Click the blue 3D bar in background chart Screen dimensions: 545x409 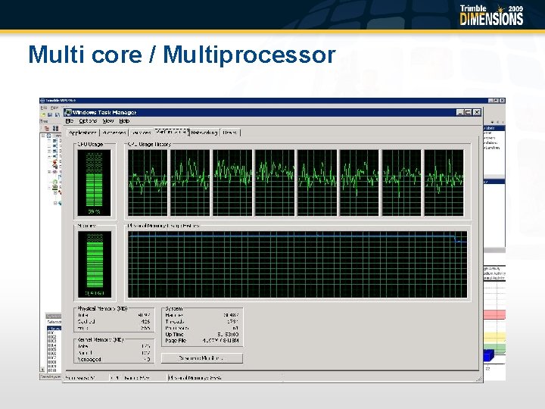pyautogui.click(x=488, y=356)
